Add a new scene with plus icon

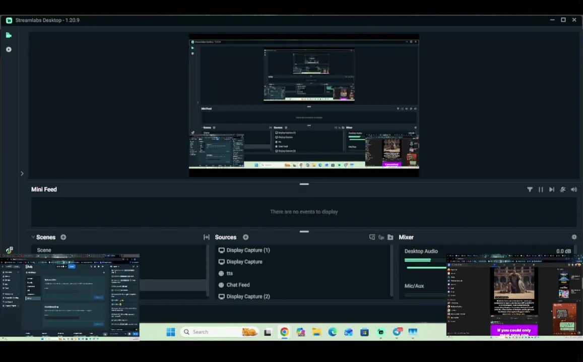coord(63,237)
